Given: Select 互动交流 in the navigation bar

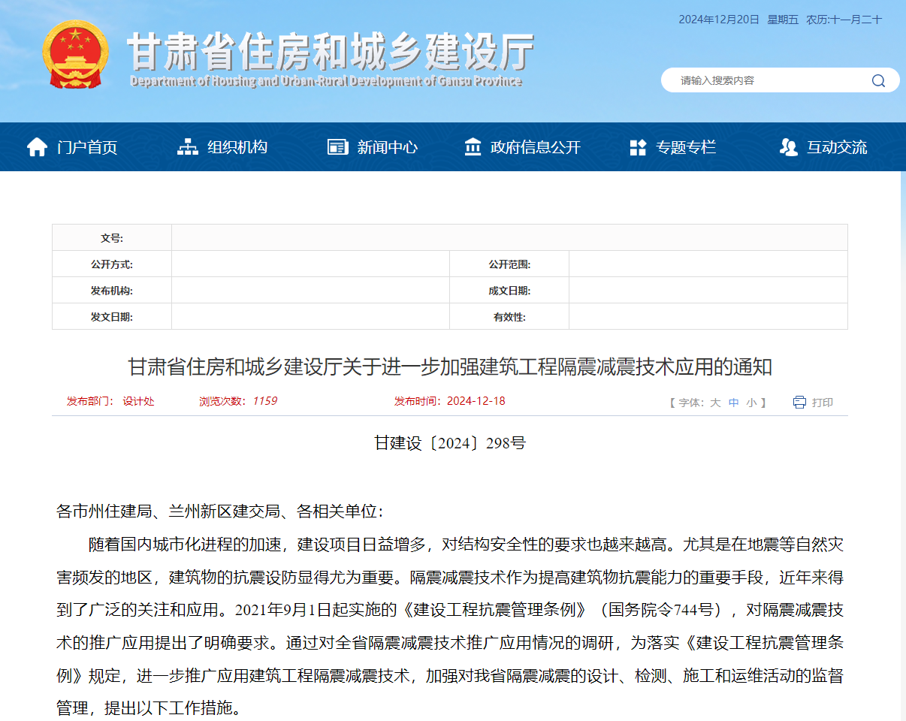Looking at the screenshot, I should [836, 147].
